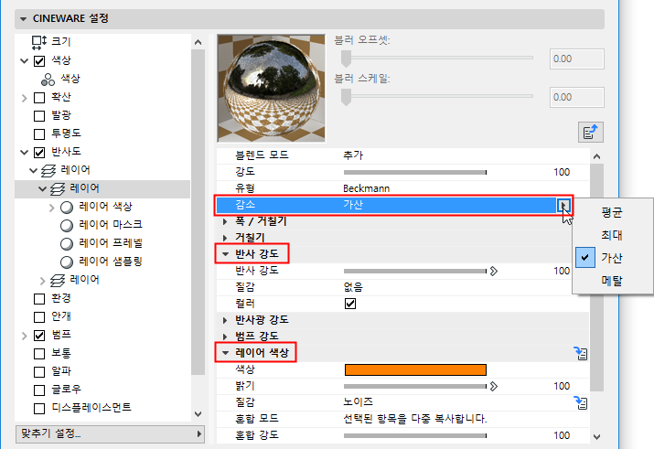654x449 pixels.
Task: Click the last collapsed 레이어 stack icon
Action: click(58, 281)
